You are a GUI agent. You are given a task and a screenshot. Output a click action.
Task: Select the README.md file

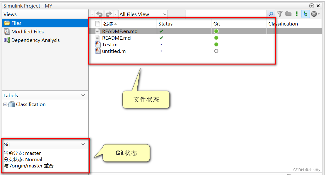click(116, 38)
